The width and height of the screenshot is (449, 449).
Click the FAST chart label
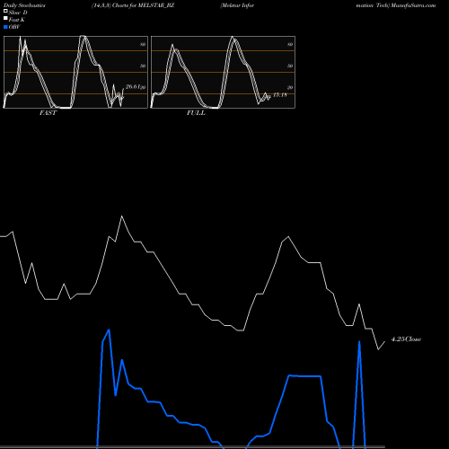pos(48,113)
